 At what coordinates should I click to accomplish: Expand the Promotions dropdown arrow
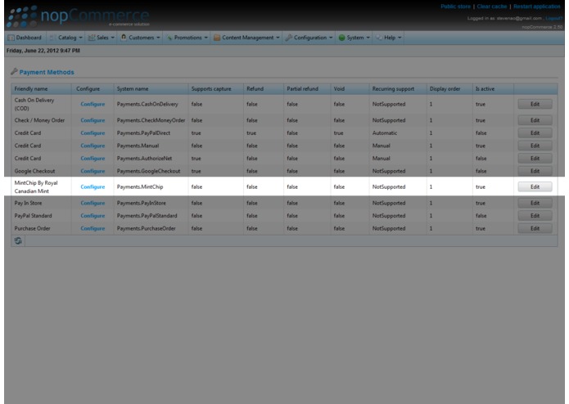(x=205, y=38)
